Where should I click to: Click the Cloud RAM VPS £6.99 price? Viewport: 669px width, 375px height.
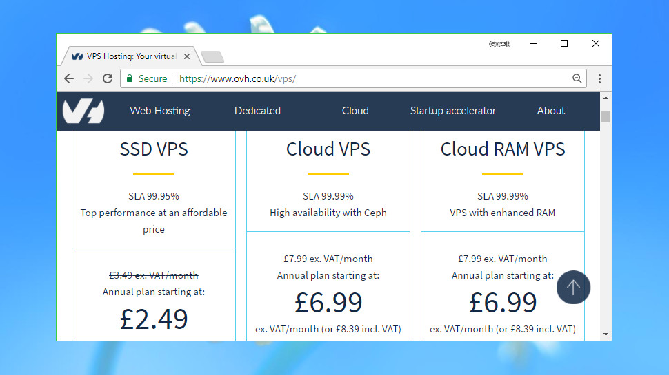(x=503, y=303)
